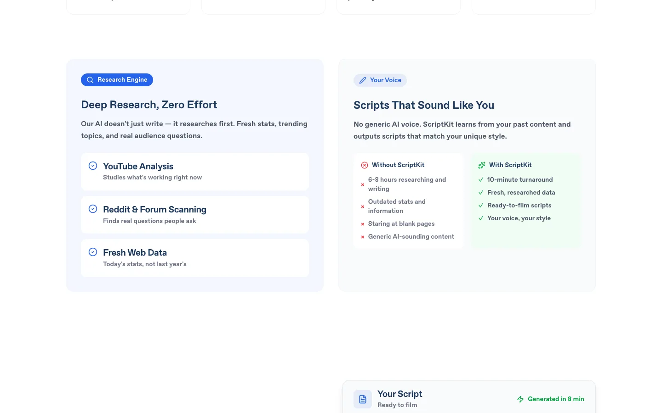Select the Reddit & Forum Scanning heading

pos(154,209)
